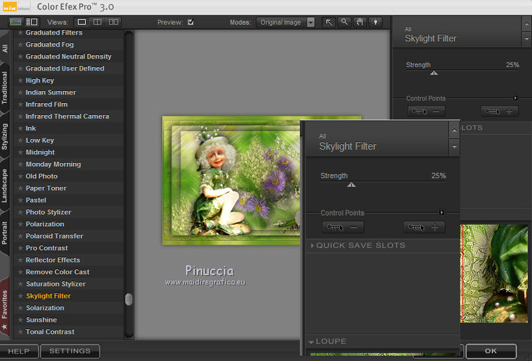Click the Strength slider handle in top-right panel
This screenshot has height=361, width=532.
(x=434, y=73)
